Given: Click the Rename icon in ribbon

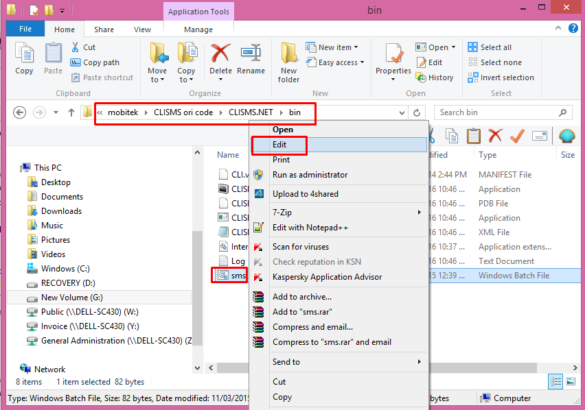Looking at the screenshot, I should tap(251, 58).
